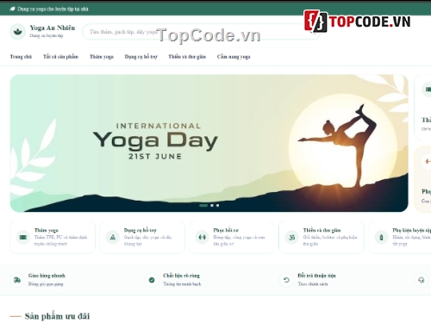Click the delivery truck Giao hàng nhanh icon

pyautogui.click(x=17, y=280)
